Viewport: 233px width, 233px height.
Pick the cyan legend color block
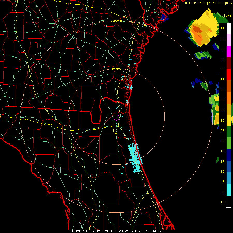pos(229,190)
